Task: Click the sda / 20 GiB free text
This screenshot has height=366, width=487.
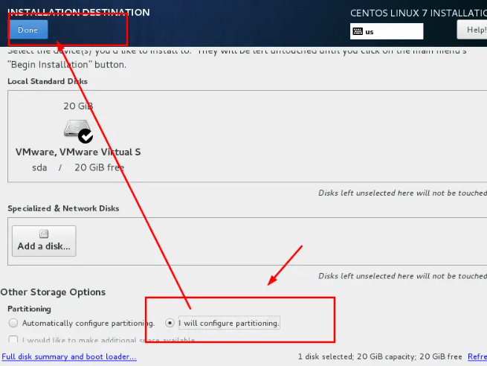Action: 78,167
